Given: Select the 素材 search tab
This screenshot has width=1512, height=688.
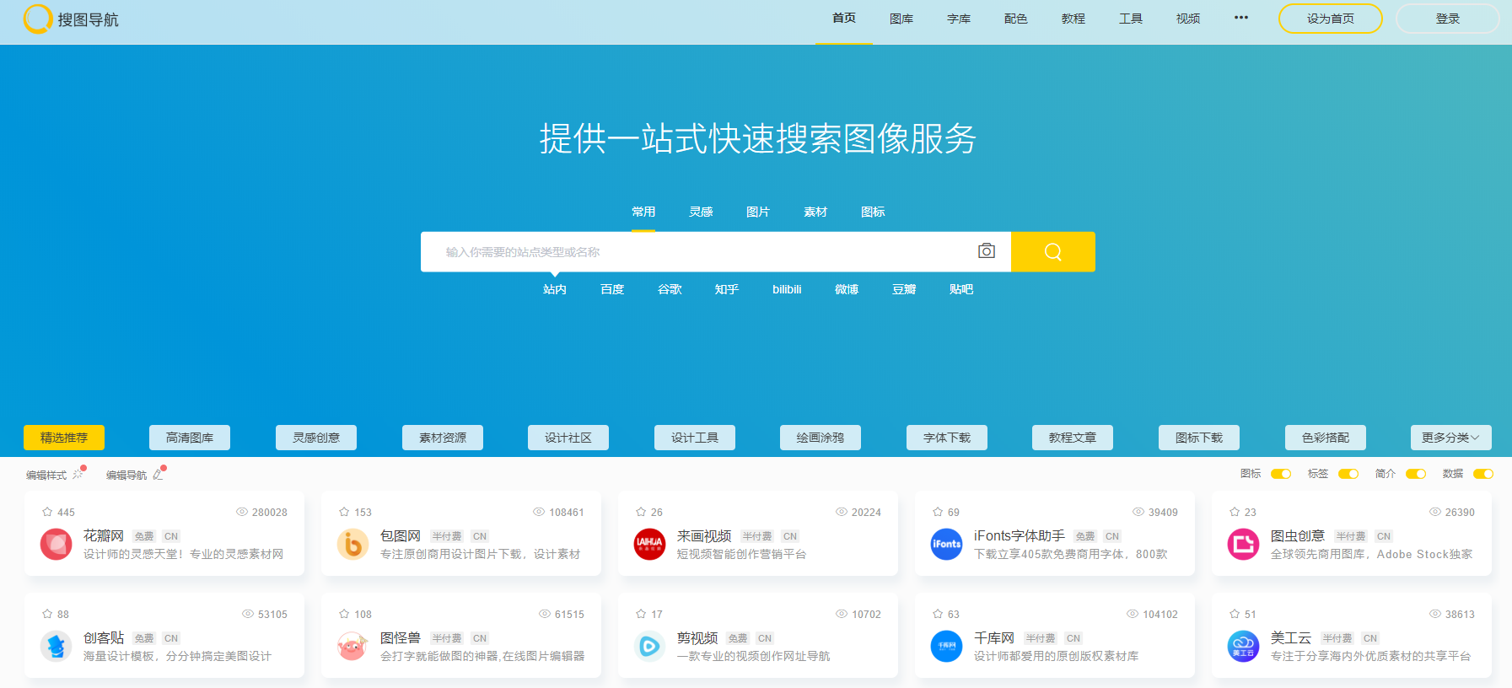Looking at the screenshot, I should point(815,212).
